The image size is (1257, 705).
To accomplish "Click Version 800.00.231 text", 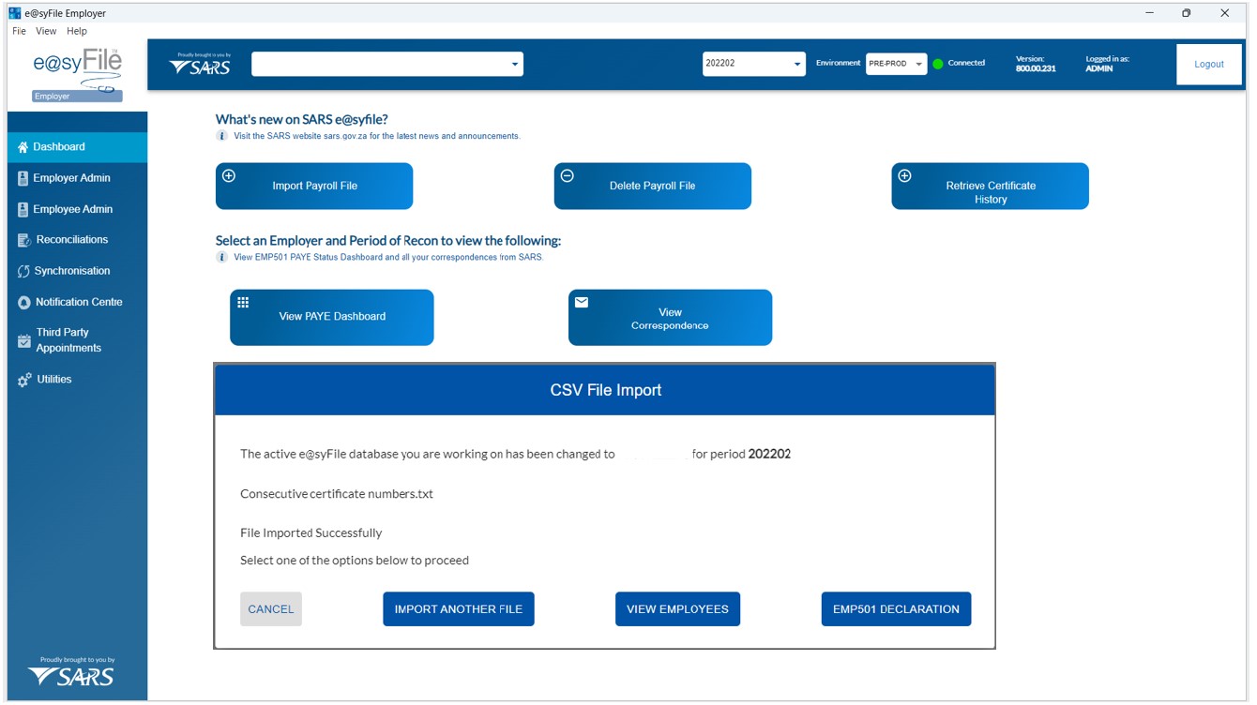I will coord(1036,64).
